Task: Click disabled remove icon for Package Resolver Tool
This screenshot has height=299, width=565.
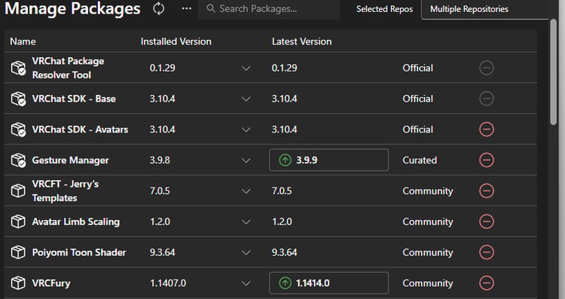Action: pos(487,68)
